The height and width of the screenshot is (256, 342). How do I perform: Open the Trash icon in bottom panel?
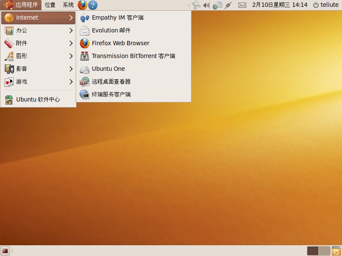(336, 251)
